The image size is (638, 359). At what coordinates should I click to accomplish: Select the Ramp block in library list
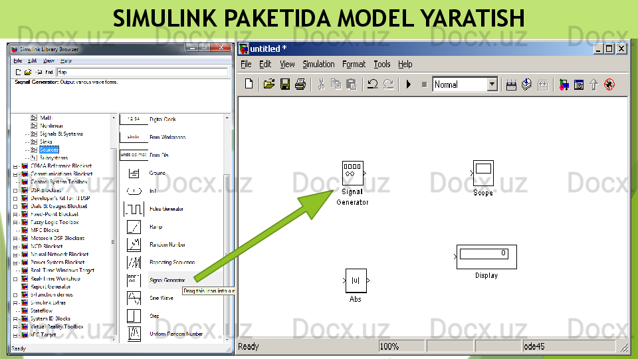click(x=134, y=227)
